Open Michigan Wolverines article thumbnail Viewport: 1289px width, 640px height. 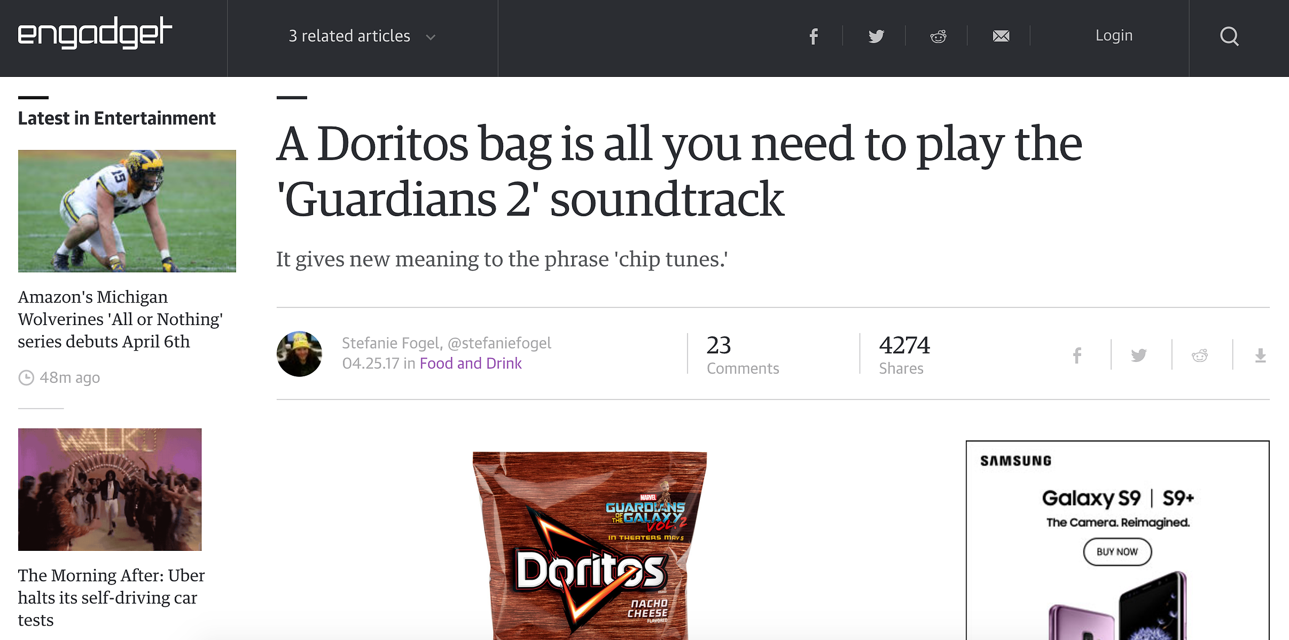coord(127,211)
